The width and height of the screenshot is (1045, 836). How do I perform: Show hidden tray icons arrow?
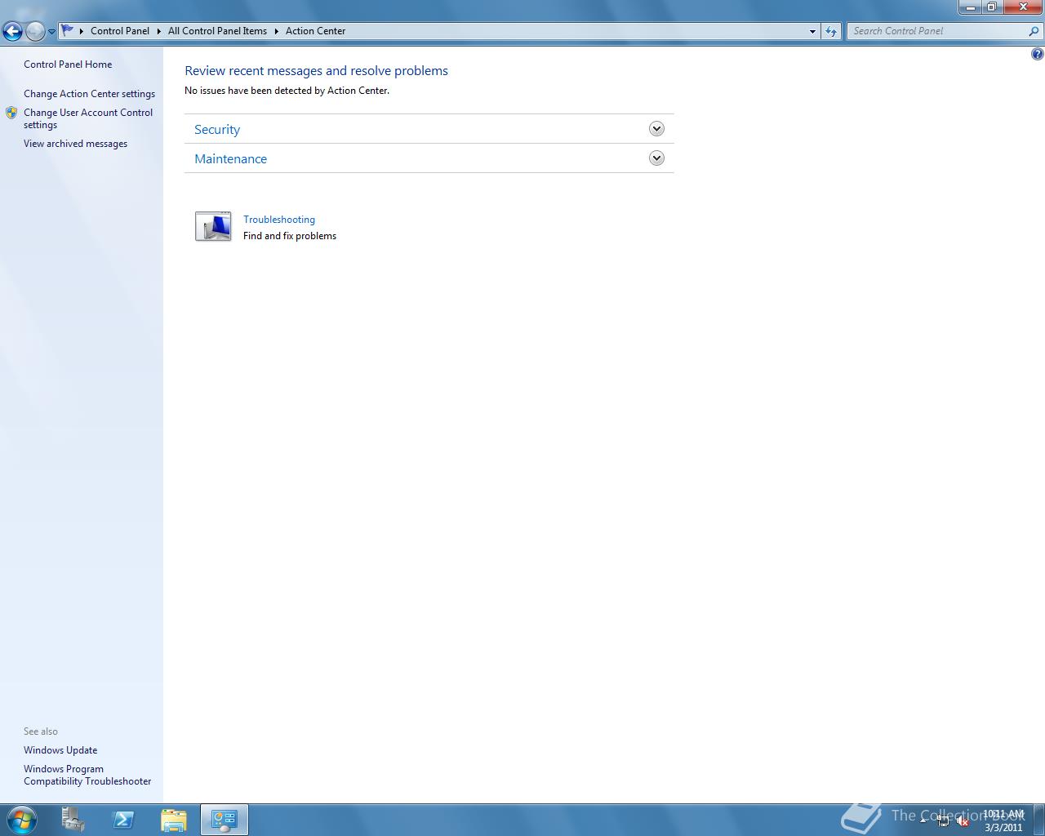click(x=923, y=820)
